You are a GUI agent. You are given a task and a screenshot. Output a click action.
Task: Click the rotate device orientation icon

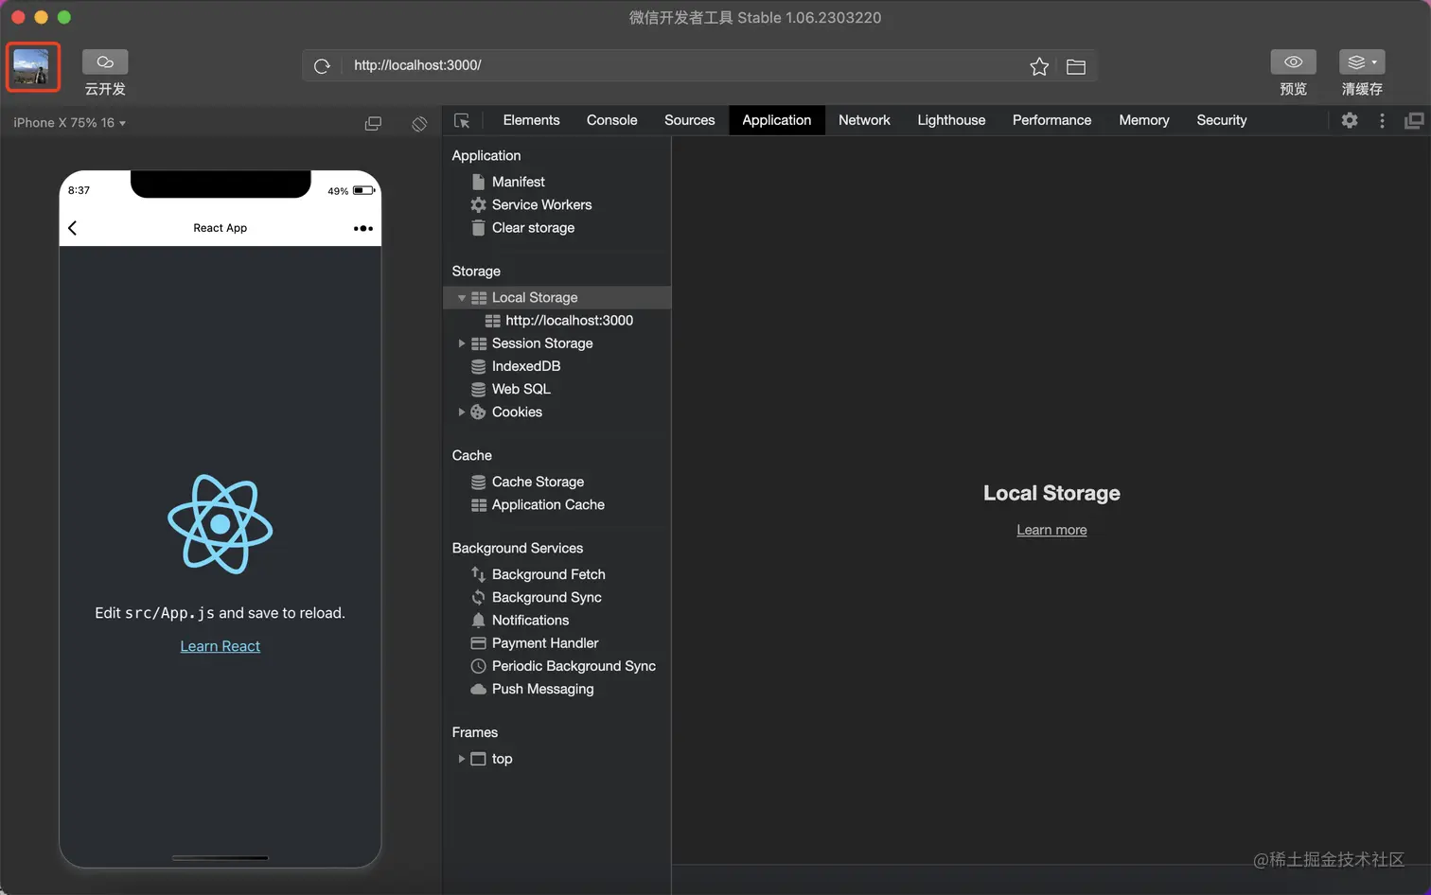[x=418, y=123]
